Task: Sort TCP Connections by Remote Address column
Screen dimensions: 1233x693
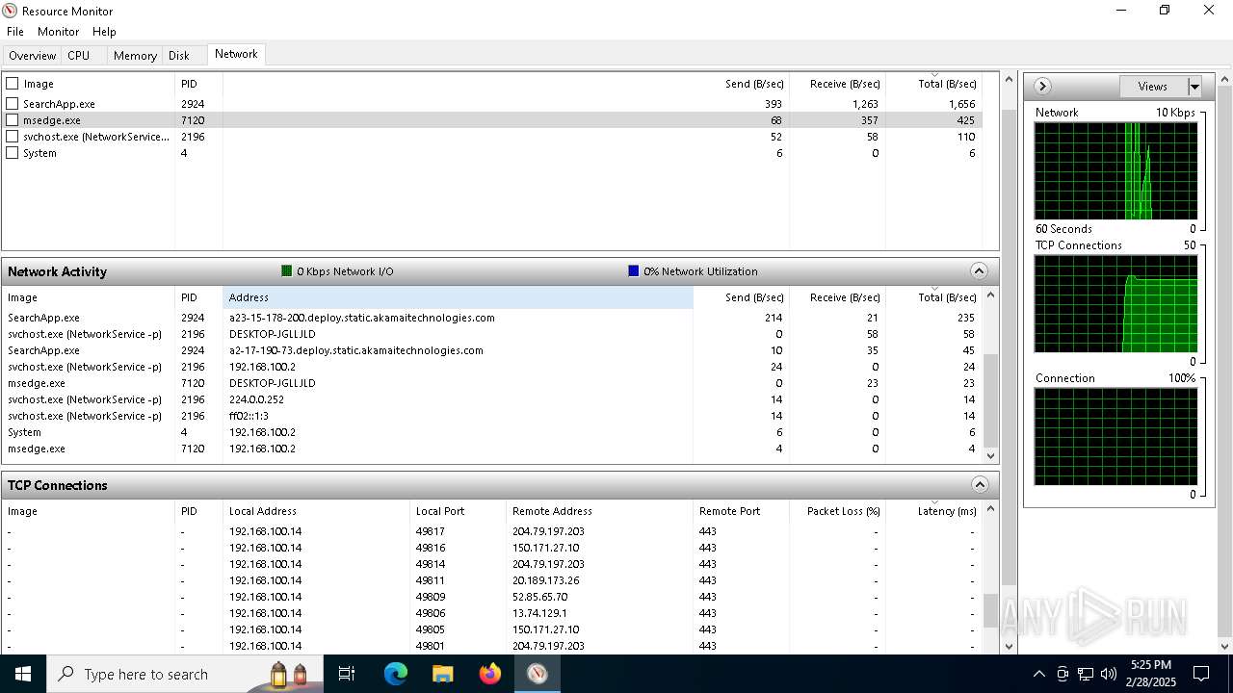Action: click(x=599, y=511)
